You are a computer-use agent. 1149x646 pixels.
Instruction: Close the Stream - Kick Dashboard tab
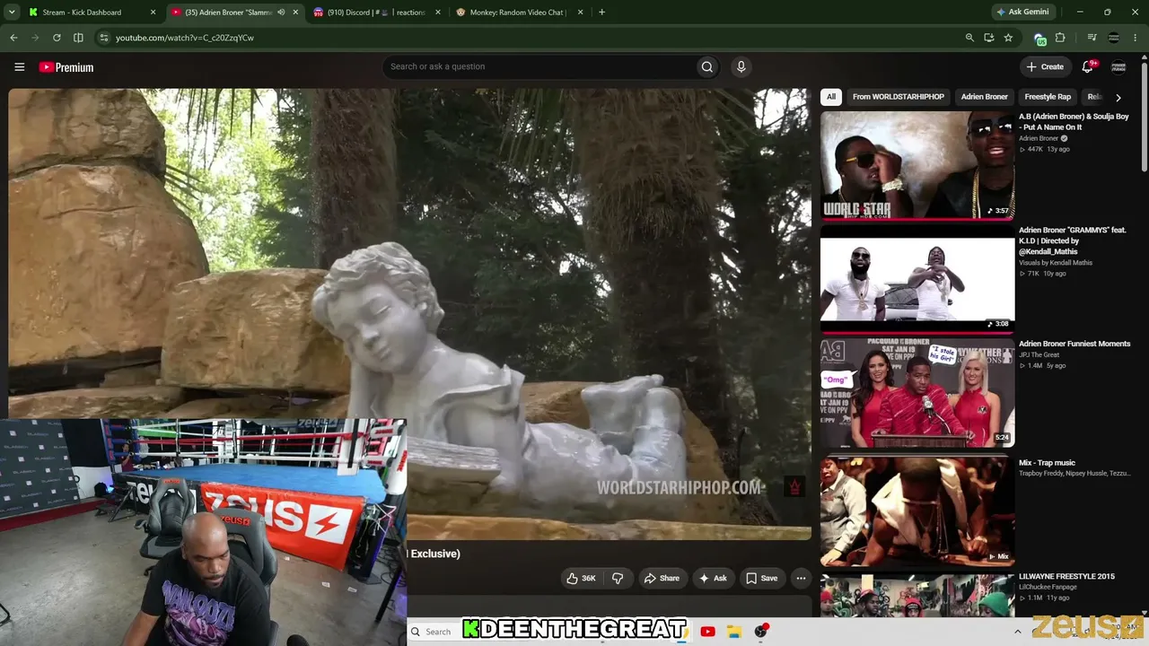(153, 13)
